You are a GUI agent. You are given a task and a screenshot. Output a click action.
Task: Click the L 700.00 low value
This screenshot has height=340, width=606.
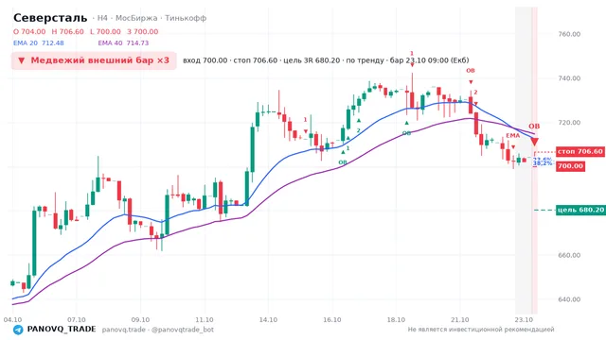[x=105, y=31]
